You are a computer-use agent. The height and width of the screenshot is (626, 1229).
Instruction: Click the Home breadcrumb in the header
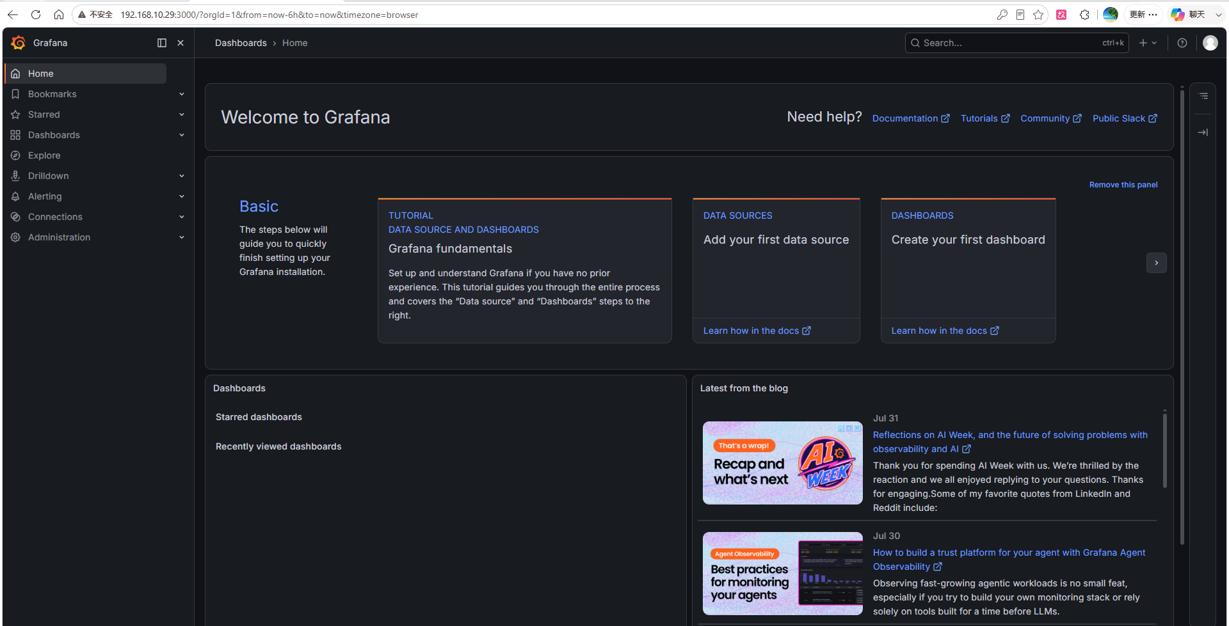(295, 43)
